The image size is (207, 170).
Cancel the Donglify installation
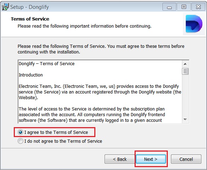186,159
